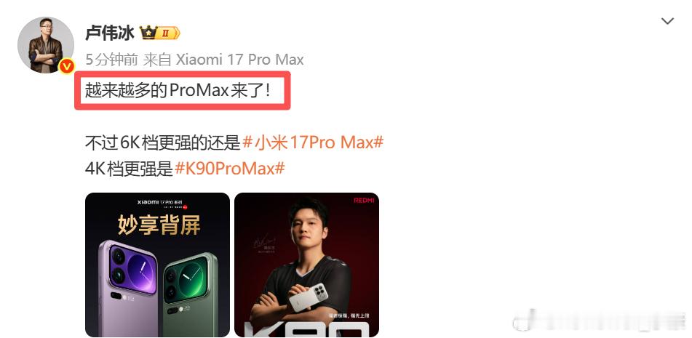View the REDMI K90 poster image
The image size is (692, 338).
(307, 265)
